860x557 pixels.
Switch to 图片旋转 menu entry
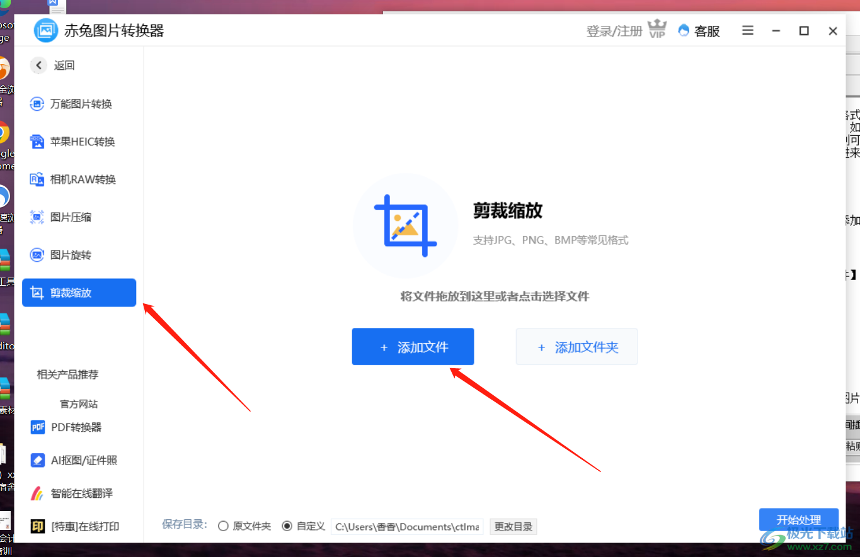(x=79, y=255)
